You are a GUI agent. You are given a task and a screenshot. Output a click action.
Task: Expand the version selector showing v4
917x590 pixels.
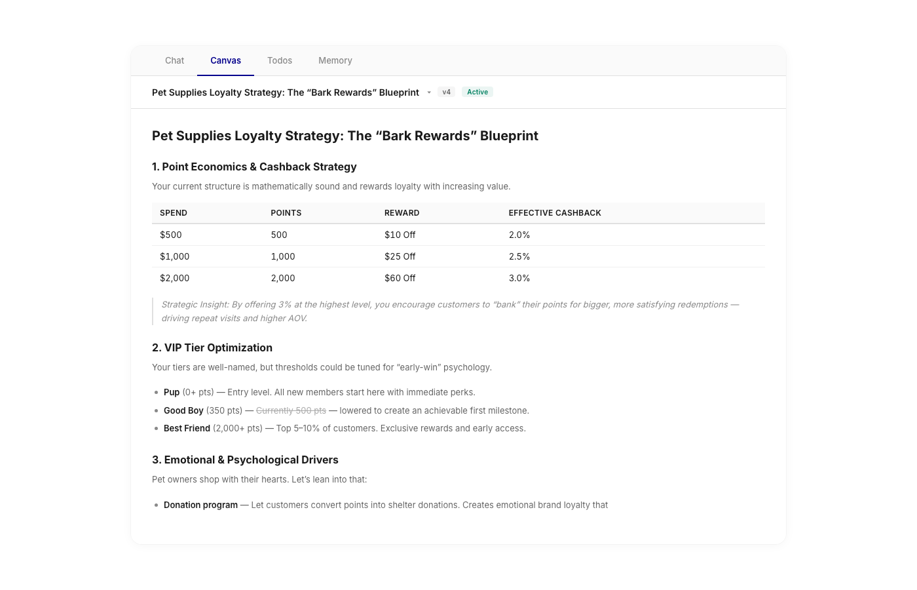pos(447,92)
